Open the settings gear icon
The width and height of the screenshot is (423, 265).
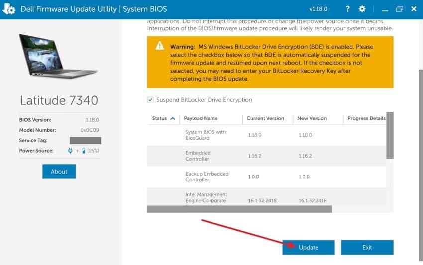362,9
